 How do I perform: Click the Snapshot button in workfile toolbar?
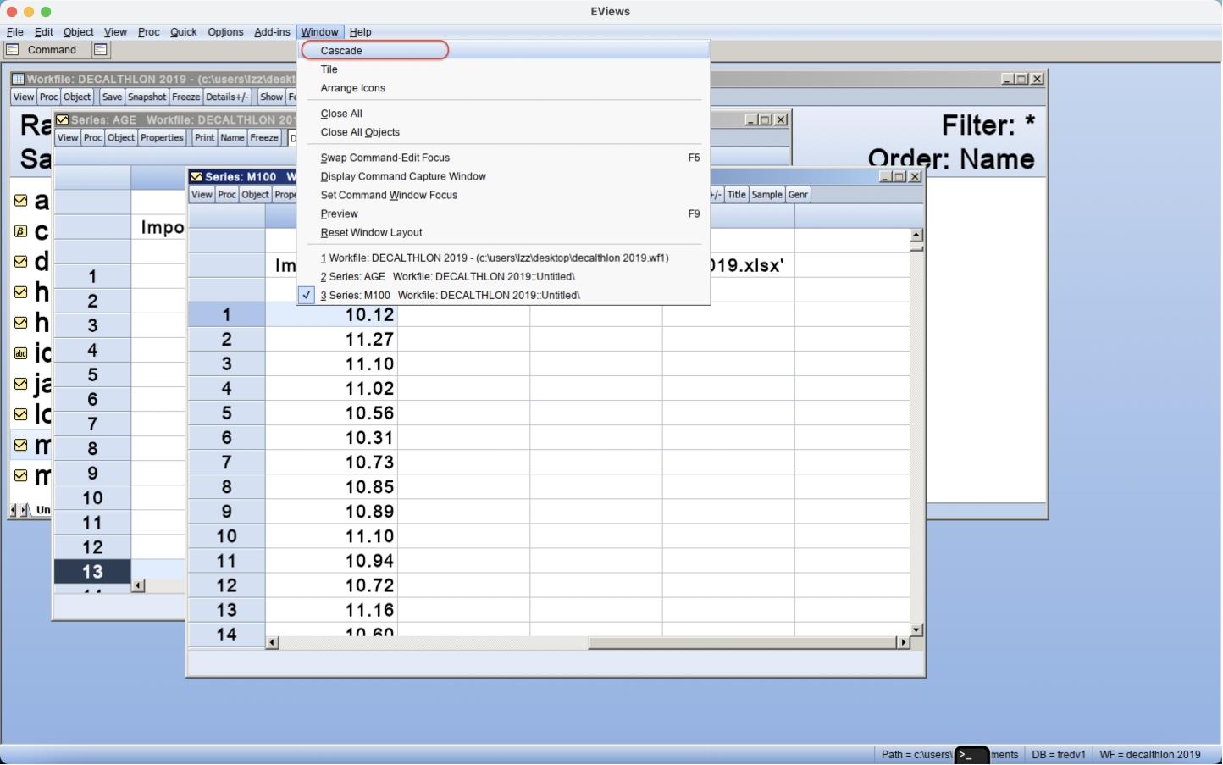[147, 97]
